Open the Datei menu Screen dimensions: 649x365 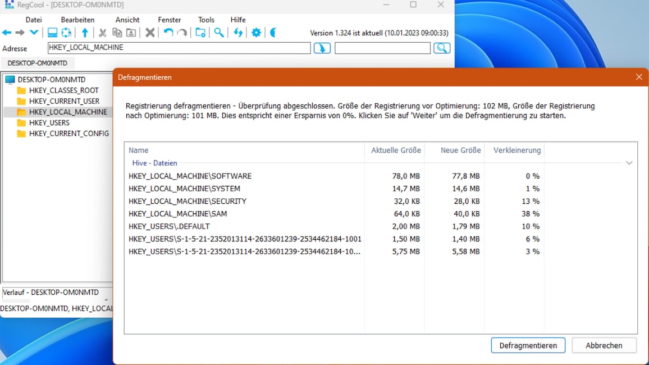point(34,20)
